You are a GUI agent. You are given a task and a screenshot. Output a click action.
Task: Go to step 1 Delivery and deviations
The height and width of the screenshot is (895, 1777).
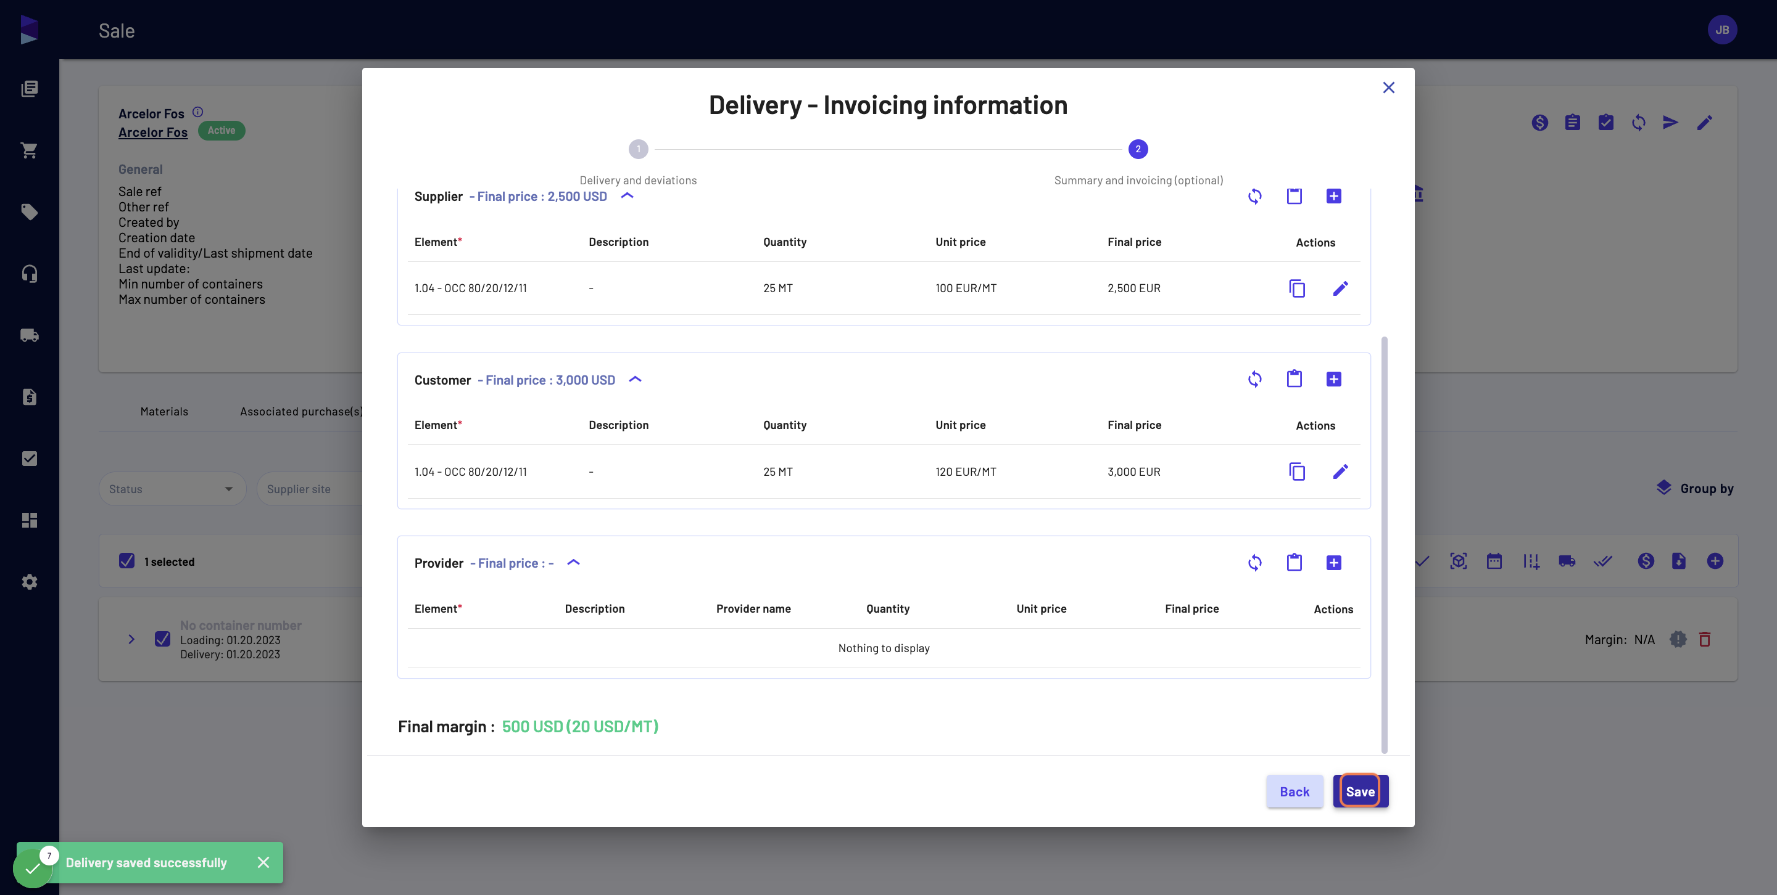point(638,149)
